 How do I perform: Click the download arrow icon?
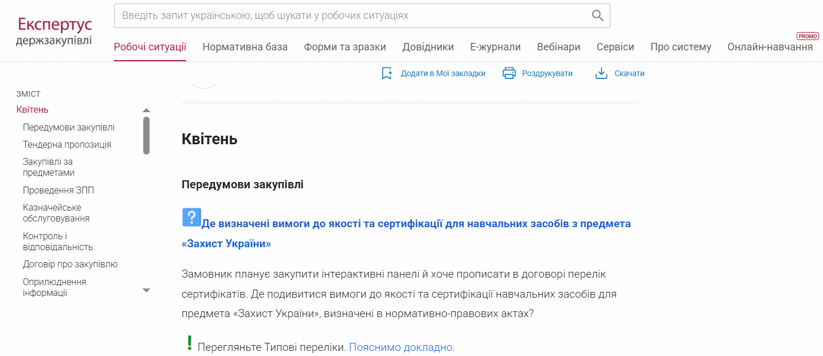click(601, 73)
